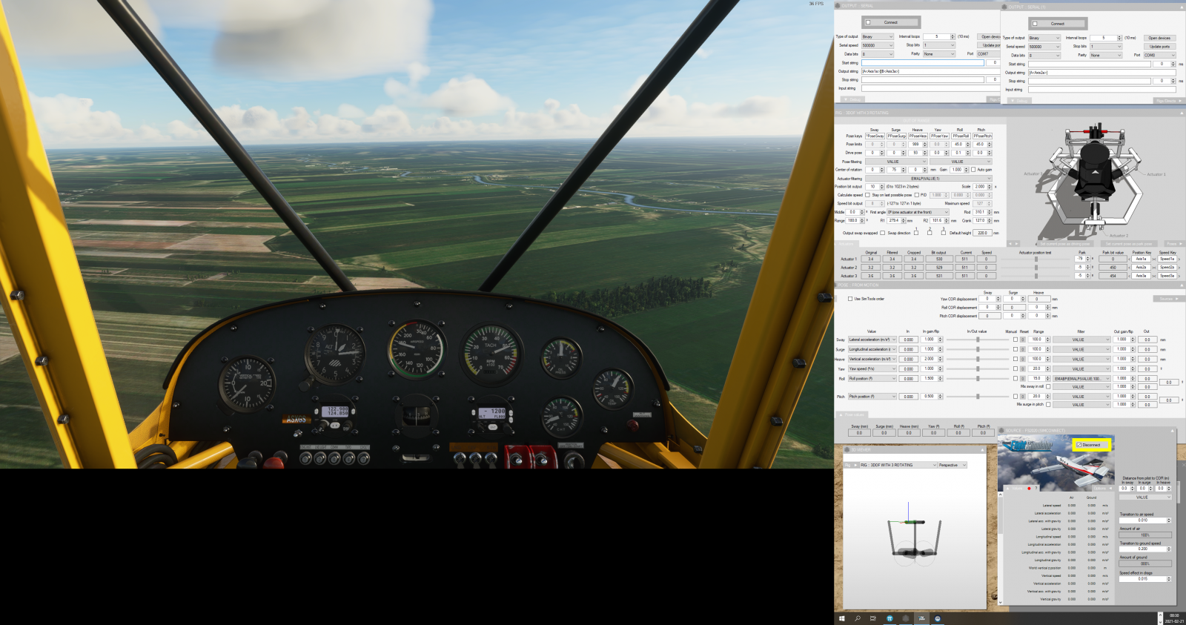Click the Pitch In/Out value slider

click(x=978, y=397)
